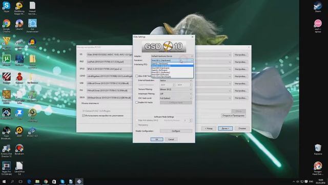Click the Next button in PCSX2 wizard
The image size is (328, 185).
pyautogui.click(x=225, y=128)
